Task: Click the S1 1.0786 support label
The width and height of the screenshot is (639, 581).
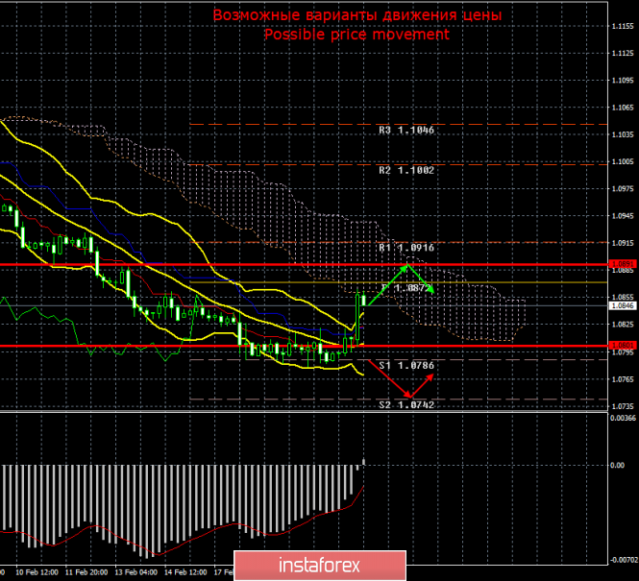Action: tap(406, 365)
